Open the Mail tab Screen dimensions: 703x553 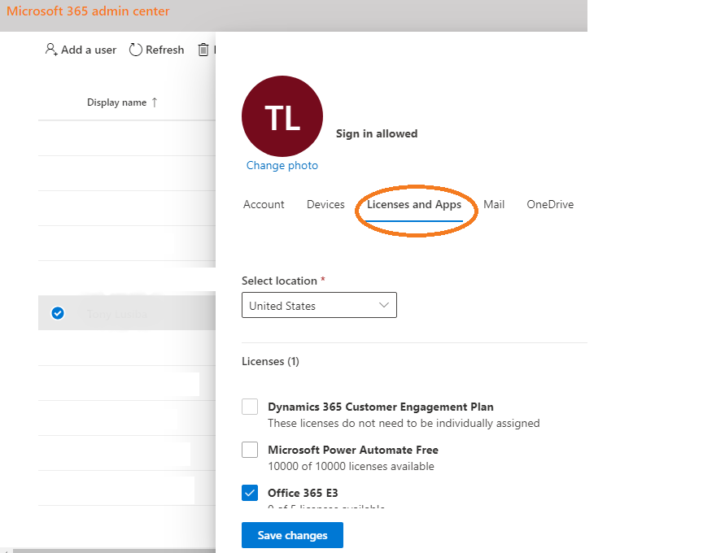click(494, 204)
